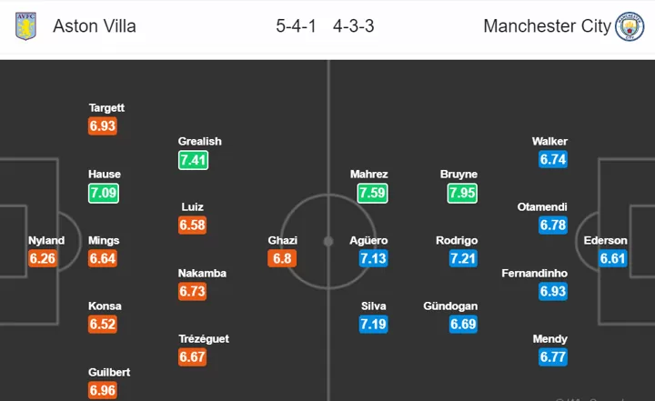Select Ederson's 6.61 goalkeeper rating

click(x=613, y=258)
